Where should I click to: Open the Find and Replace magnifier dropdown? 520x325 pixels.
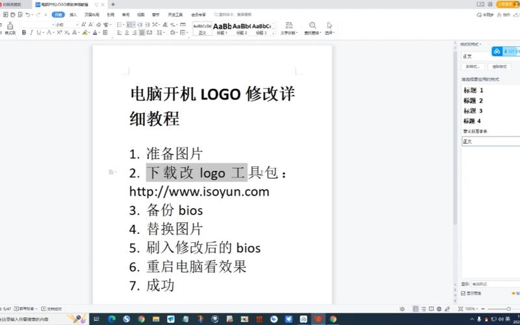tap(313, 28)
